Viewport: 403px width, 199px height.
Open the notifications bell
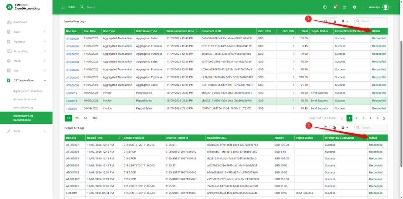pyautogui.click(x=335, y=7)
